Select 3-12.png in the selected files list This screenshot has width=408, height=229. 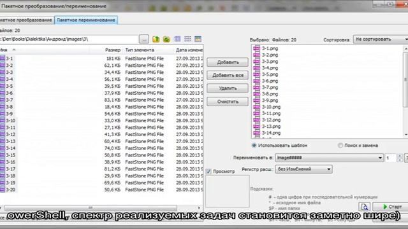[x=271, y=120]
